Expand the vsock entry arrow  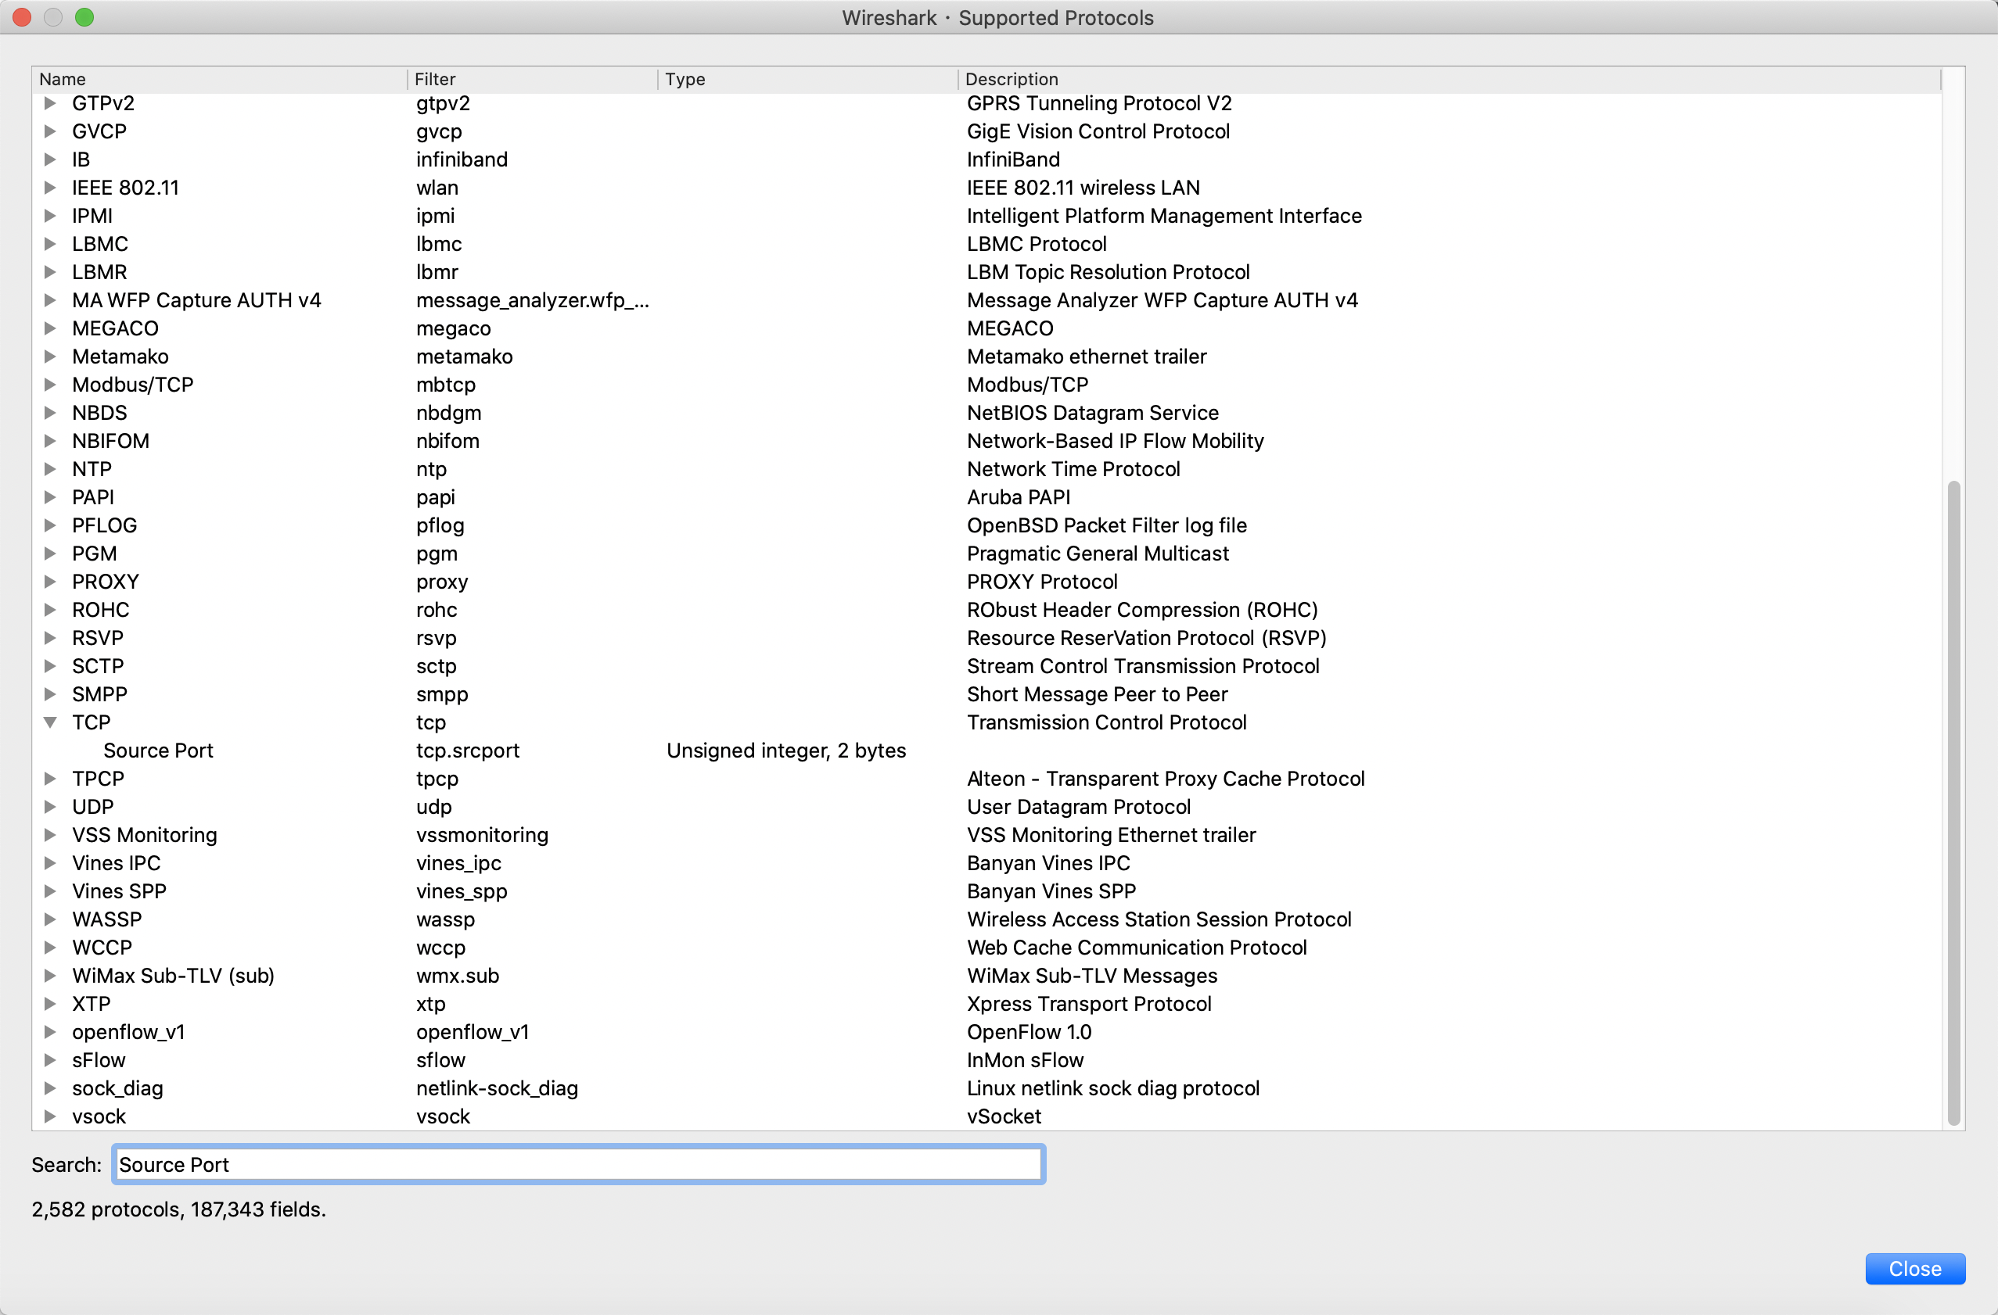[50, 1117]
